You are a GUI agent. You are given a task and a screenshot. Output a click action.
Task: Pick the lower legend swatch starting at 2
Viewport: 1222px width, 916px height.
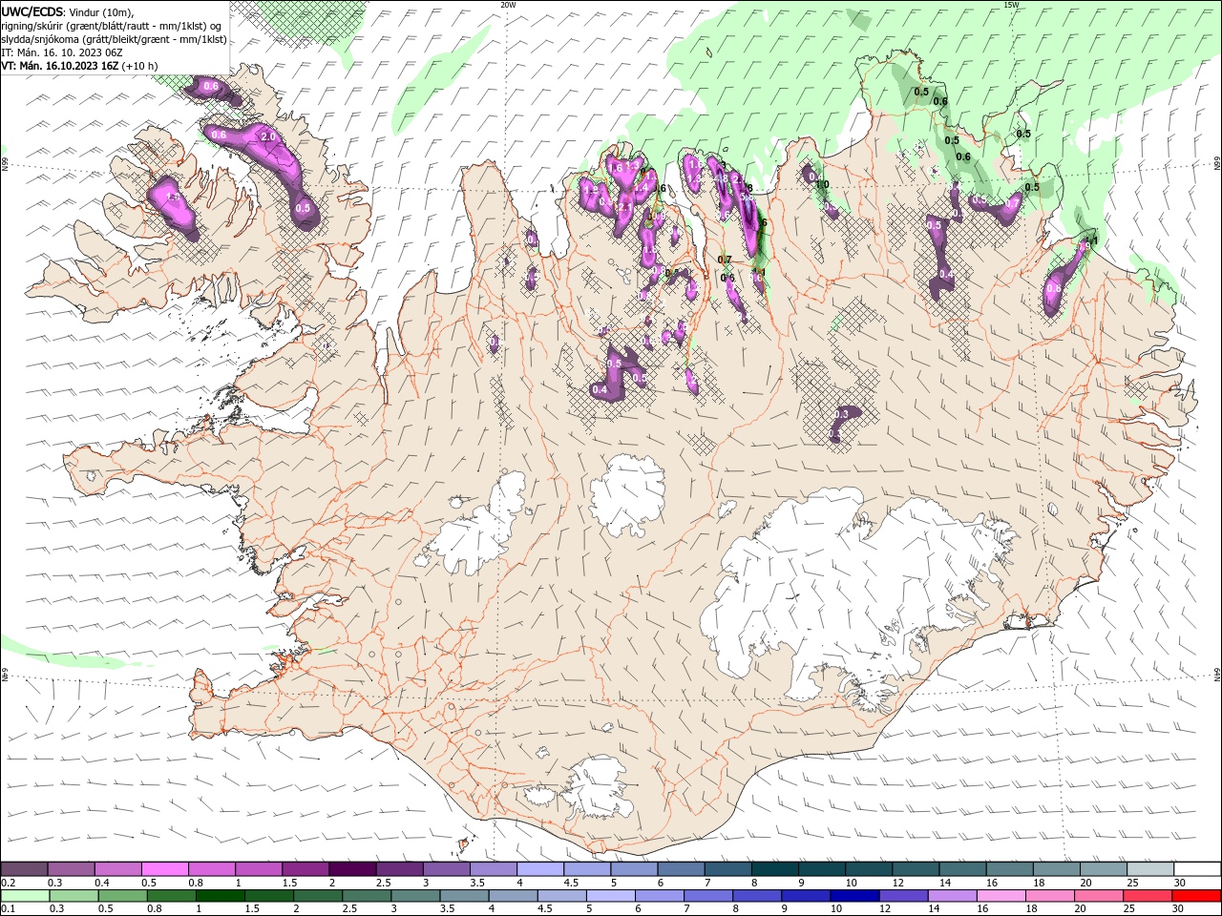[317, 896]
